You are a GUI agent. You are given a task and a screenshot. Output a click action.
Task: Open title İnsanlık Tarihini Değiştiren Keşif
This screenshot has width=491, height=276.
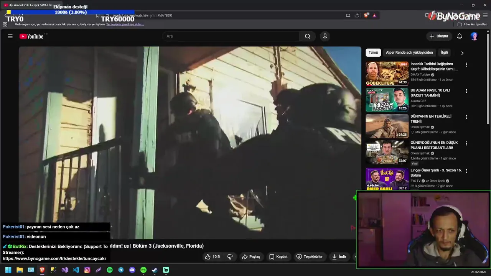coord(434,67)
